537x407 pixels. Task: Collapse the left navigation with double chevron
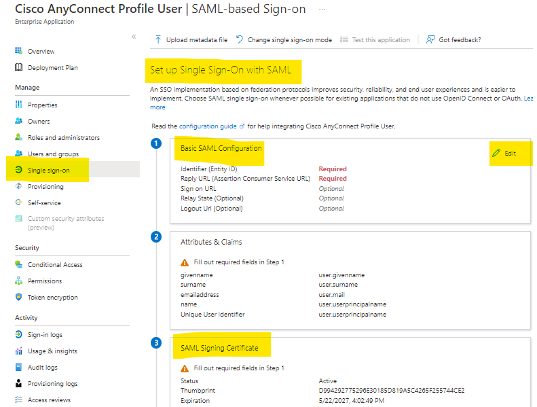click(x=134, y=37)
